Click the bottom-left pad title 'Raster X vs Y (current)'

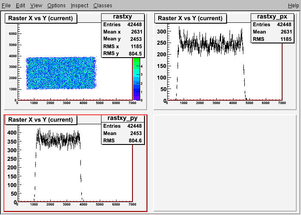point(41,120)
